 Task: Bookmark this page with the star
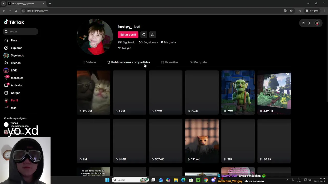click(x=291, y=11)
